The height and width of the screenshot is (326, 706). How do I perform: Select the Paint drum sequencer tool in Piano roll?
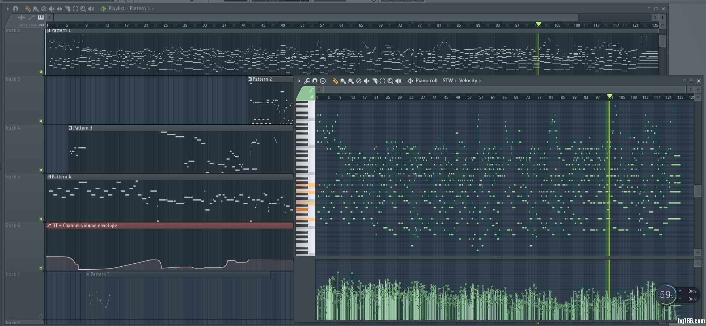[351, 81]
